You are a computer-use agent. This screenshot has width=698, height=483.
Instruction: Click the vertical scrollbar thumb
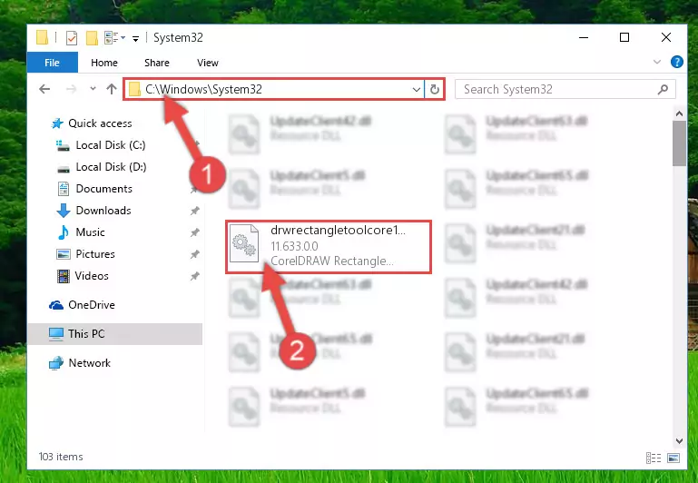(x=679, y=143)
